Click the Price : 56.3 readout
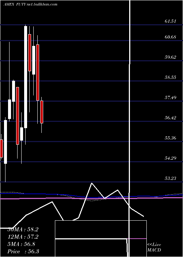 pyautogui.click(x=23, y=251)
